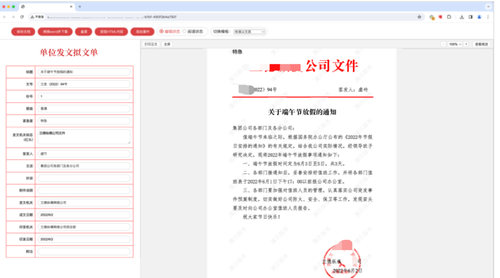Click the 获取HTML内容 button

111,32
